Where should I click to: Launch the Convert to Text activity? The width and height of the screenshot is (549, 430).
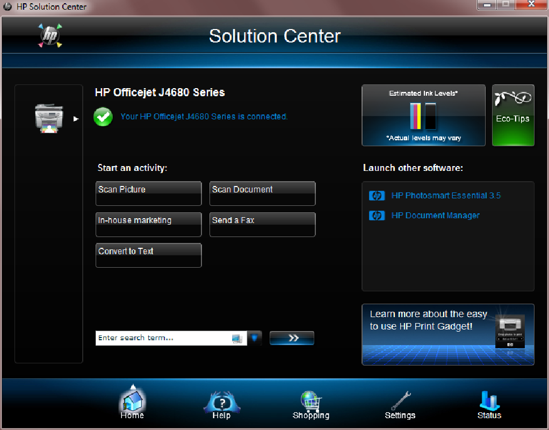coord(148,255)
